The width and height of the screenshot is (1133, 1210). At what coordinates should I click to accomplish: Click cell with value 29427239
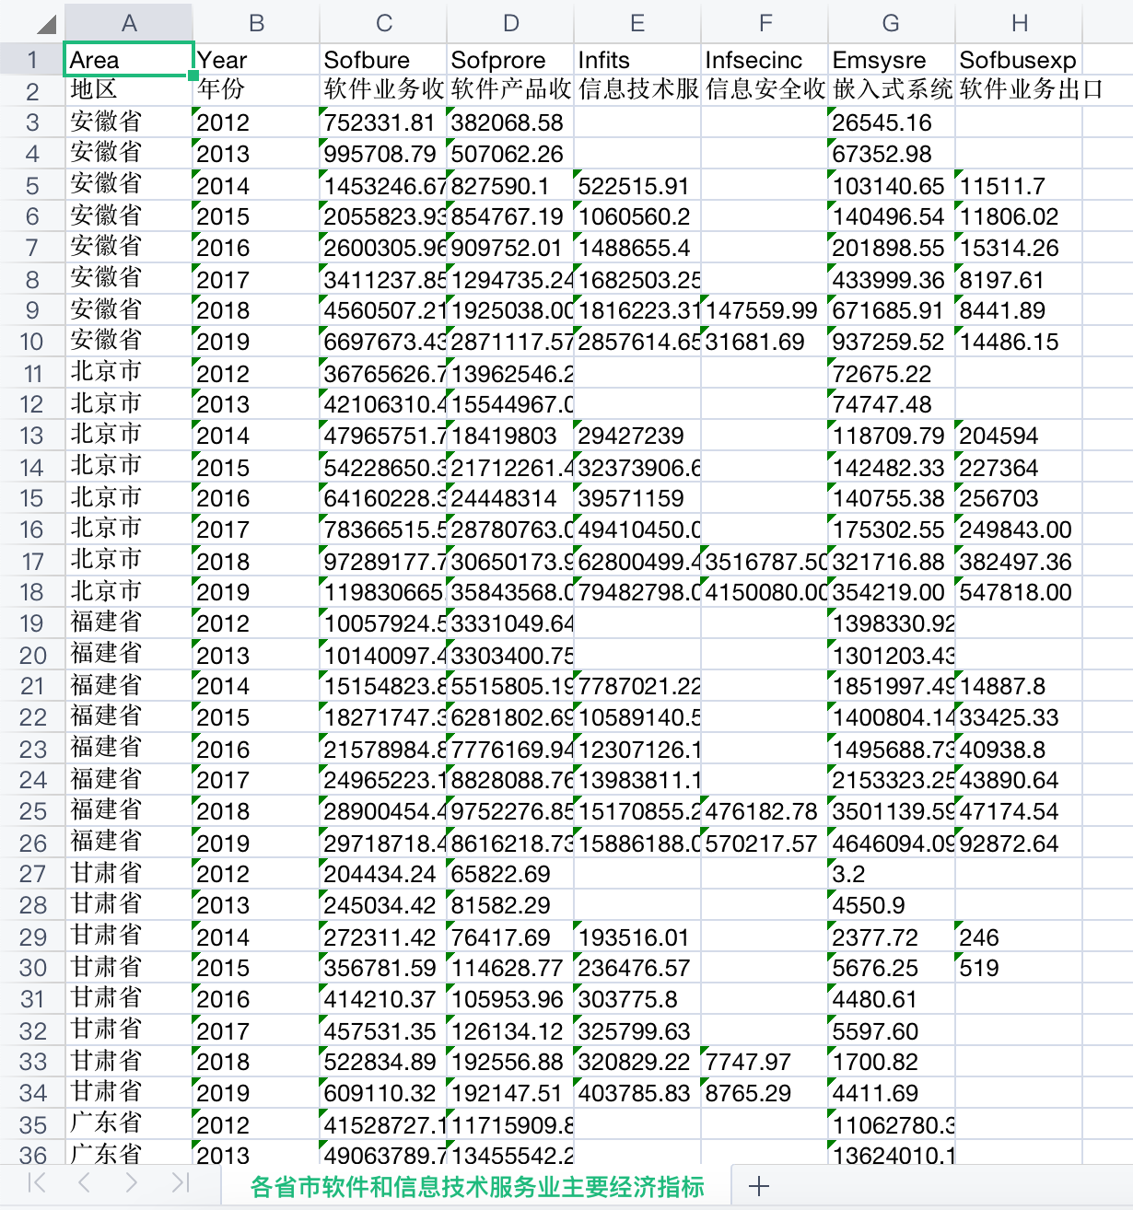tap(637, 436)
